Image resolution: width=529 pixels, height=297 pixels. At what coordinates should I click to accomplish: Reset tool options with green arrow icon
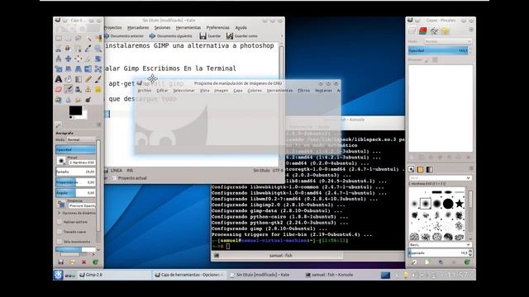[96, 262]
